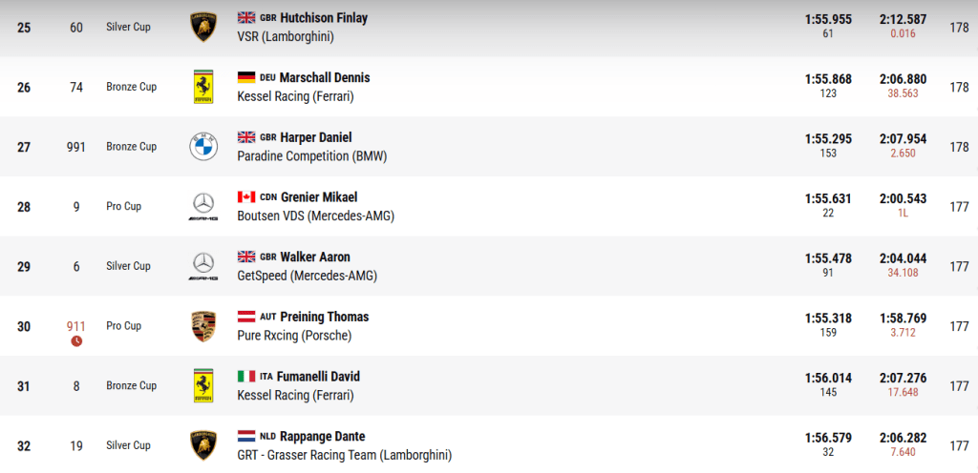Screen dimensions: 978x473
Task: Click the GRT - Grasser Racing Team (Lamborghini) text
Action: pyautogui.click(x=344, y=455)
